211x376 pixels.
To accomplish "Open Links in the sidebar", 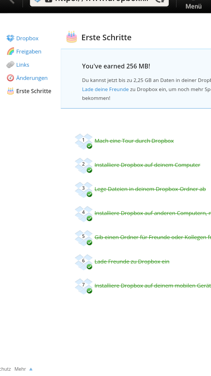I will [x=23, y=65].
